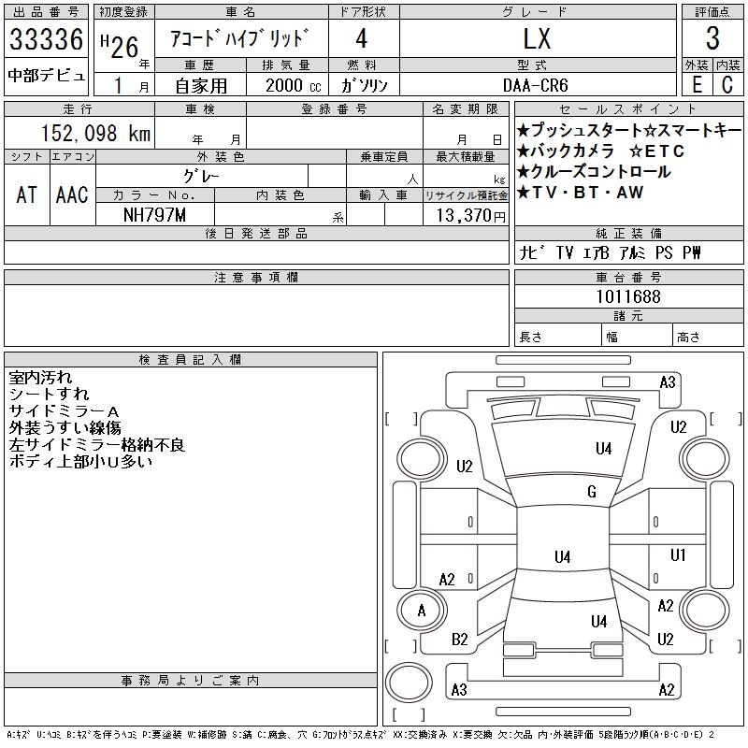The height and width of the screenshot is (748, 748).
Task: Click the クルーズコントロール sales point line
Action: point(594,171)
